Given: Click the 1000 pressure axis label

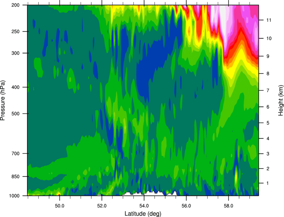Looking at the screenshot, I should (14, 196).
